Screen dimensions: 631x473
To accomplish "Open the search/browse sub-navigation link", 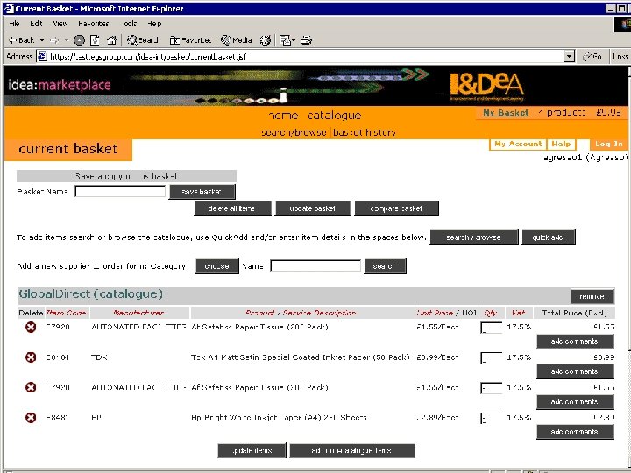I will [294, 132].
